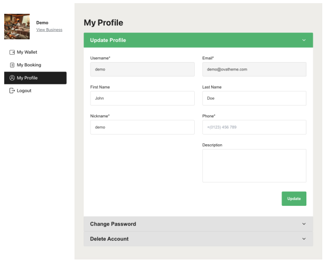Follow the View Business link
The height and width of the screenshot is (262, 326).
click(x=49, y=30)
